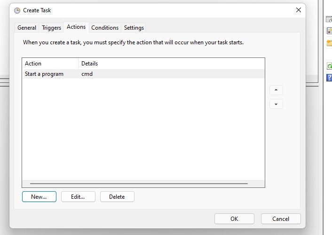Delete the selected action
The image size is (332, 235).
(117, 197)
